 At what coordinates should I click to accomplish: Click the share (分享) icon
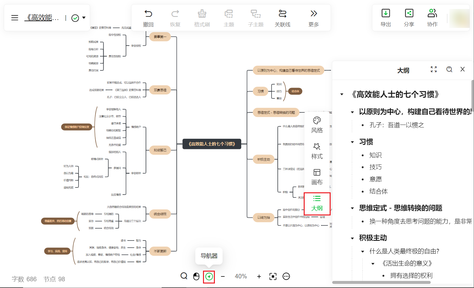point(409,13)
